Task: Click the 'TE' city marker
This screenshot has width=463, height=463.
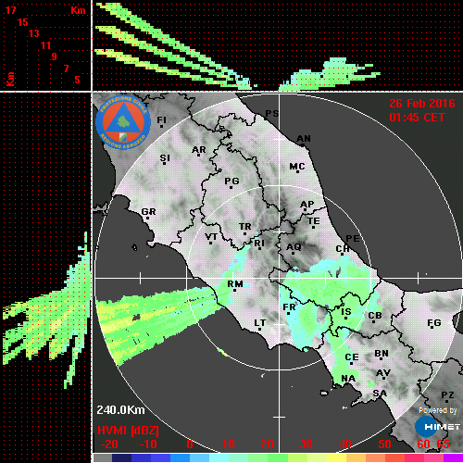Action: [314, 221]
